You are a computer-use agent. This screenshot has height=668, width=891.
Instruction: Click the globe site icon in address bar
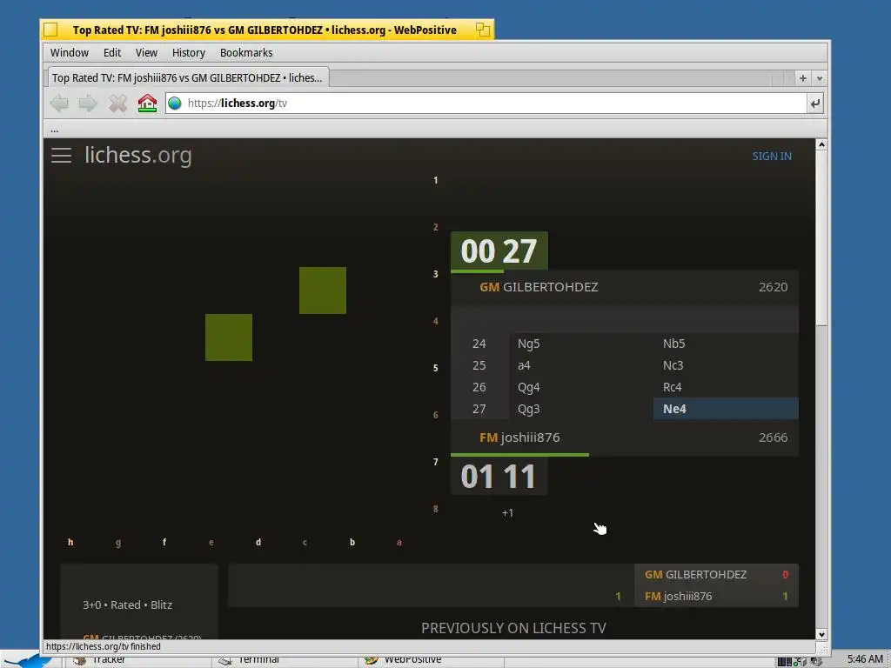pyautogui.click(x=175, y=104)
